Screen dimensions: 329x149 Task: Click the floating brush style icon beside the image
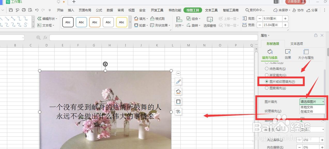178,81
